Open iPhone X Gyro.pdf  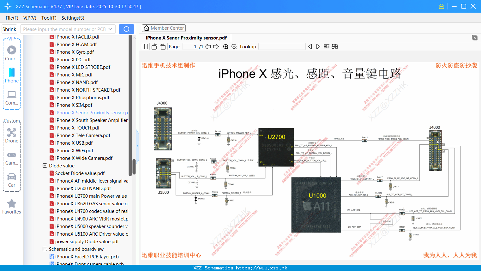coord(75,52)
